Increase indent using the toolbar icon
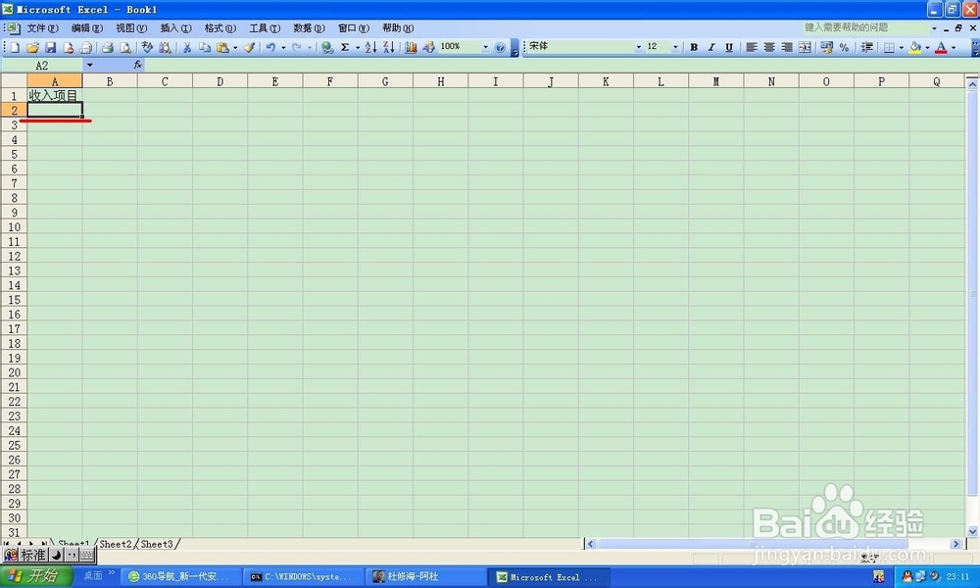 (x=867, y=47)
